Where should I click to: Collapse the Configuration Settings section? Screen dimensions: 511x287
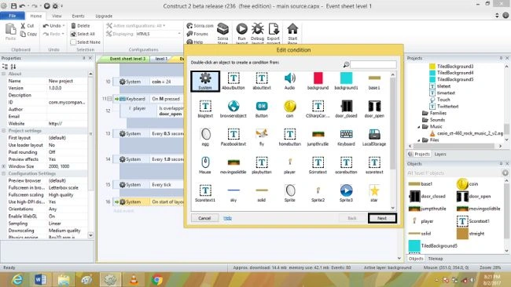click(4, 173)
